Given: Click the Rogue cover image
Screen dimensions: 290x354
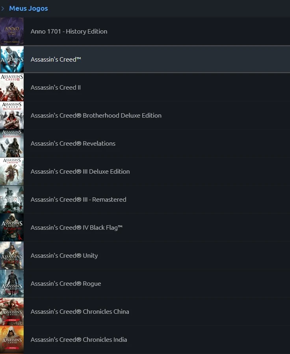Looking at the screenshot, I should tap(12, 283).
